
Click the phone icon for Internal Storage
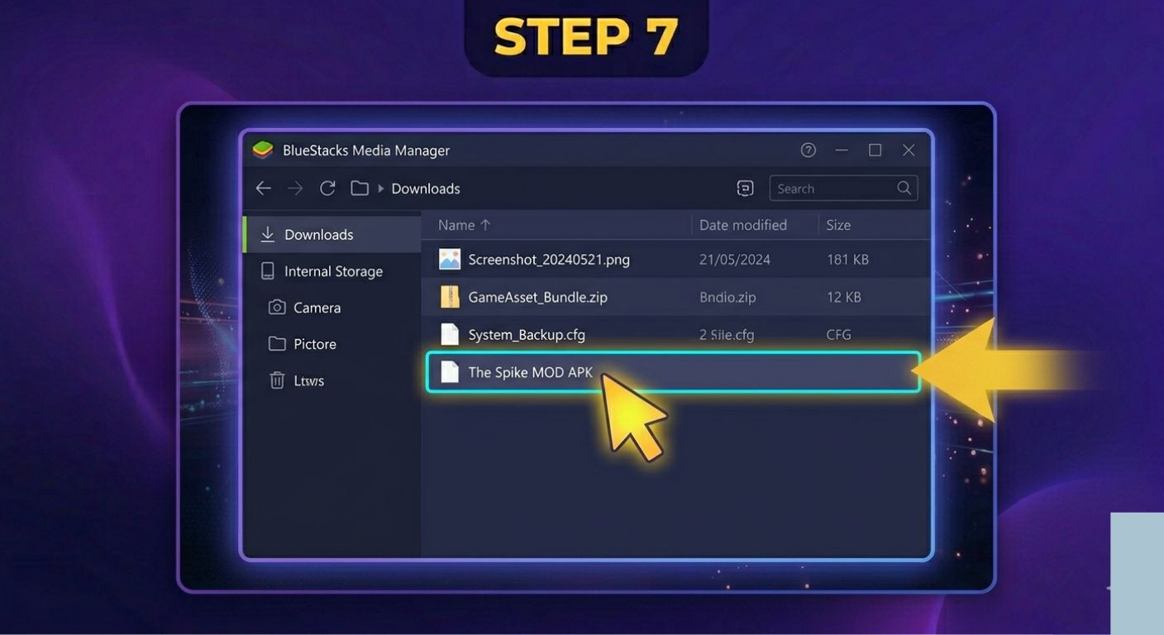[267, 271]
